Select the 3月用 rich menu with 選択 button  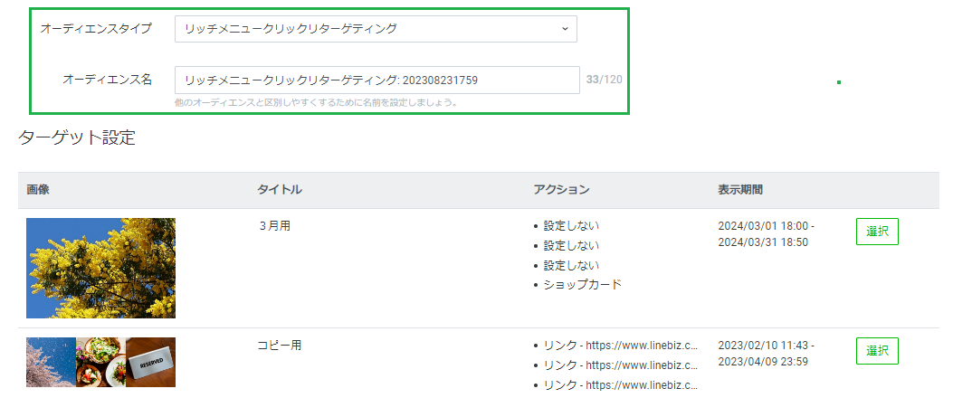click(x=876, y=232)
